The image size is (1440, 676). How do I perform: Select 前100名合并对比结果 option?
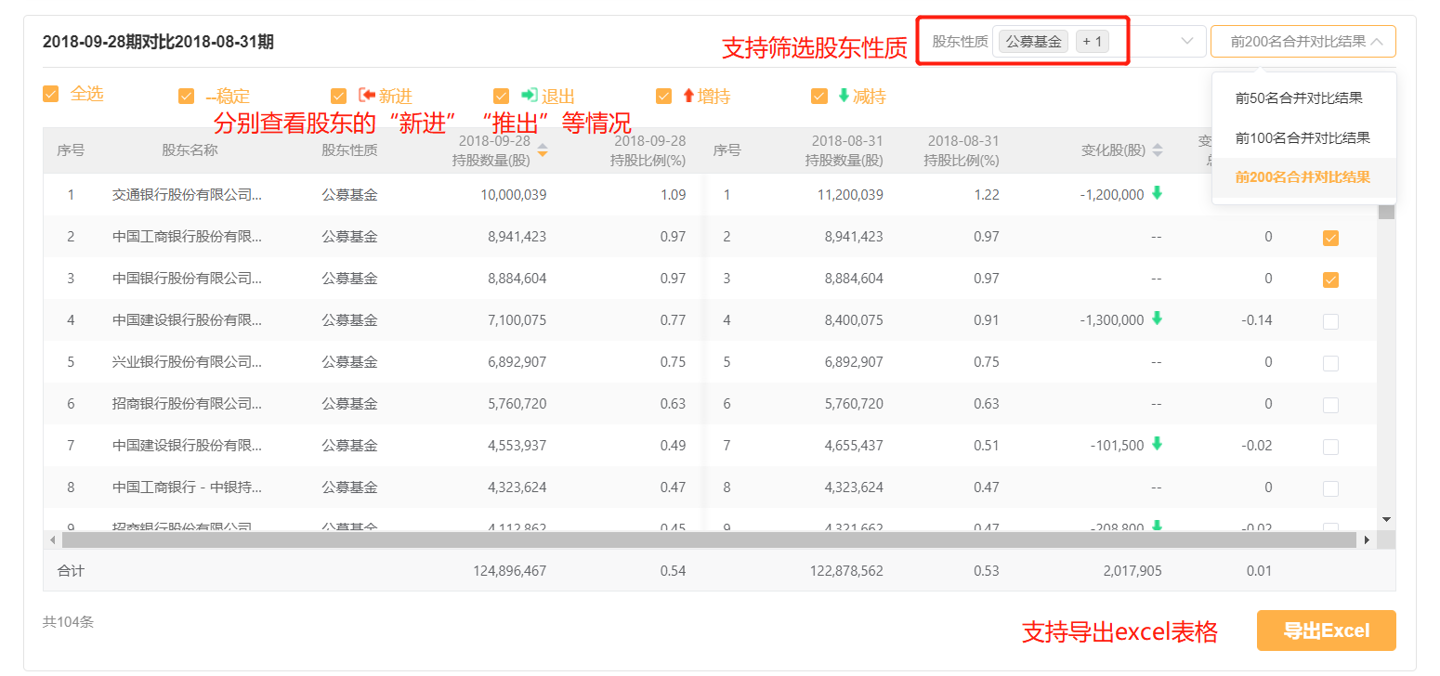(x=1303, y=137)
